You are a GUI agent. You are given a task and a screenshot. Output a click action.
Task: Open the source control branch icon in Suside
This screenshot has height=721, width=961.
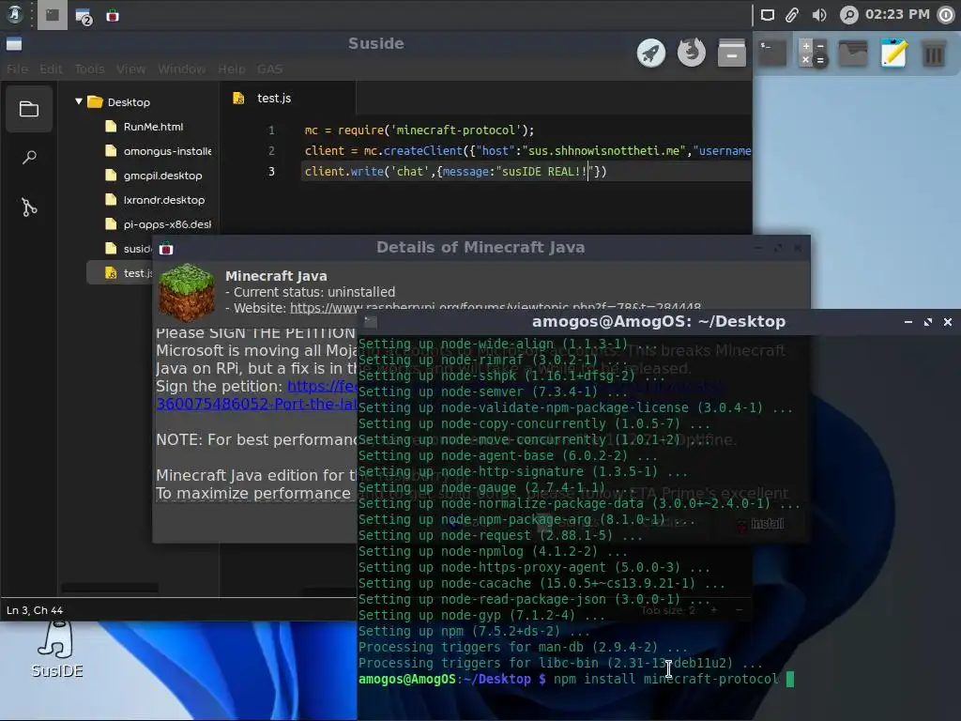29,207
